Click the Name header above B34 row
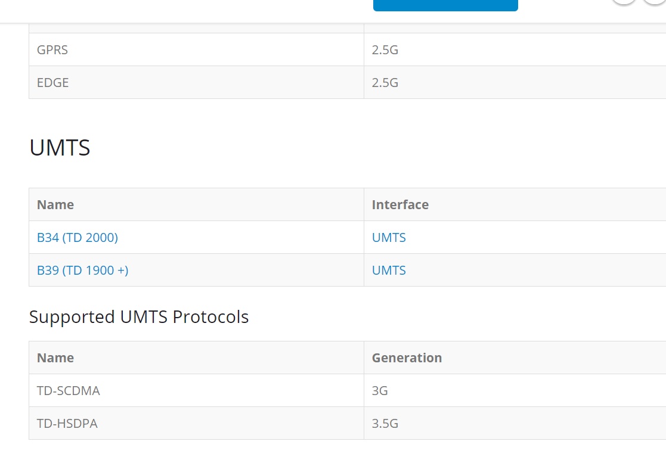 [x=55, y=205]
